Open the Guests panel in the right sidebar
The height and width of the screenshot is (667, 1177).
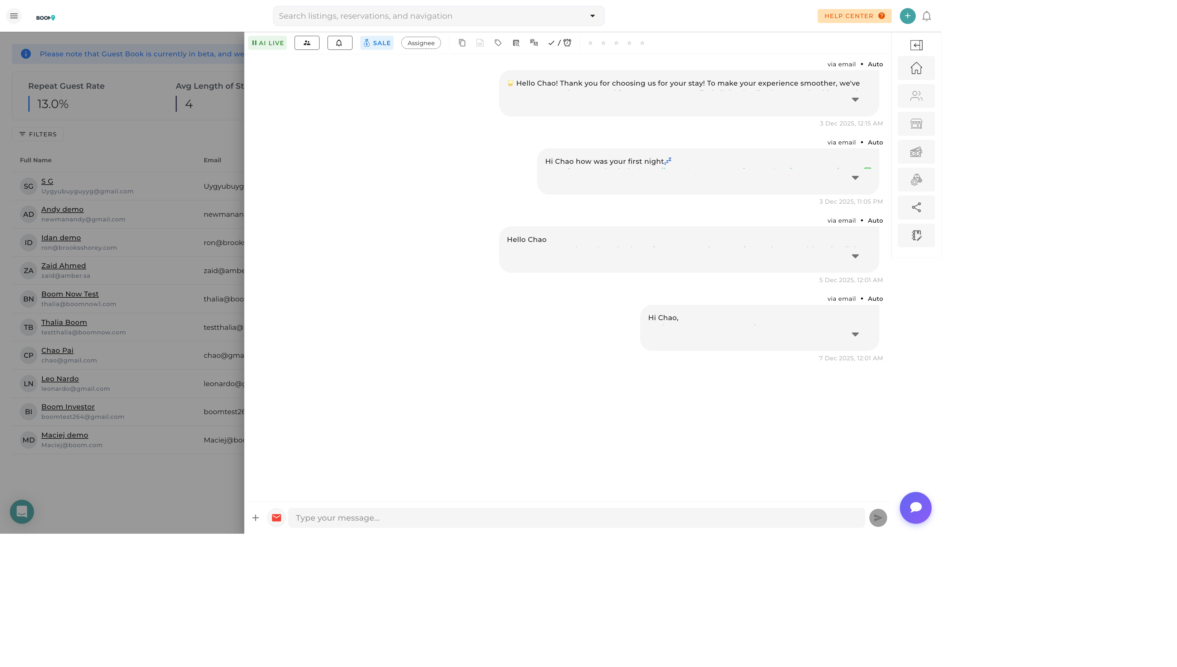(916, 96)
